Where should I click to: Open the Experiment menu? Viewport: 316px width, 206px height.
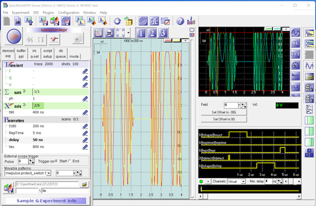21,13
